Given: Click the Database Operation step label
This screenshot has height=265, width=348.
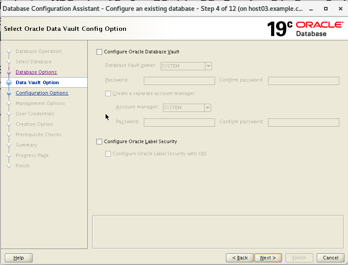Looking at the screenshot, I should coord(39,51).
